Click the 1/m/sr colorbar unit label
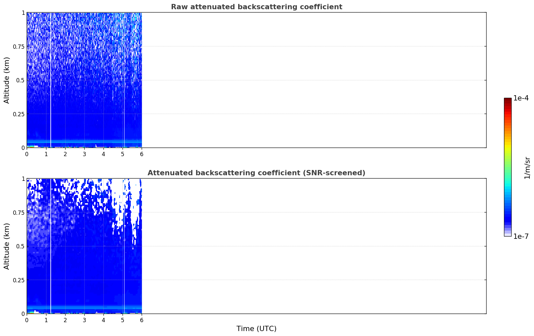The image size is (534, 336). click(x=527, y=168)
